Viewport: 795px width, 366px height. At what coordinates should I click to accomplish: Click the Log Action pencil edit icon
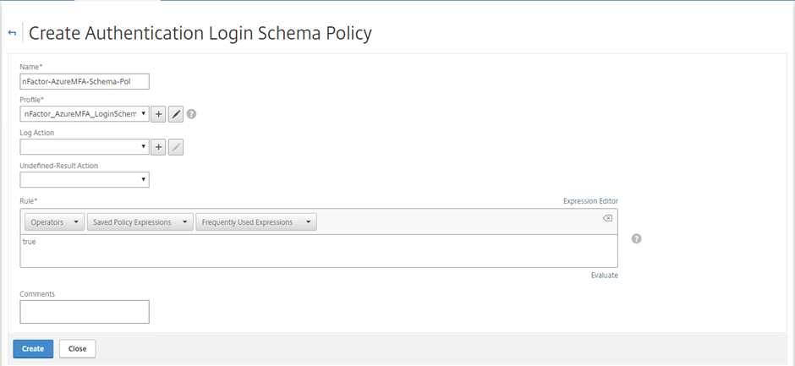coord(175,147)
